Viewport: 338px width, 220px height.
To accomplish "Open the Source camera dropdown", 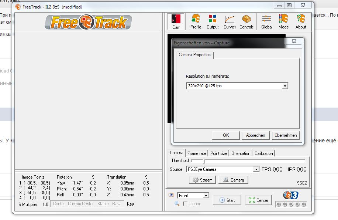I will (x=256, y=169).
